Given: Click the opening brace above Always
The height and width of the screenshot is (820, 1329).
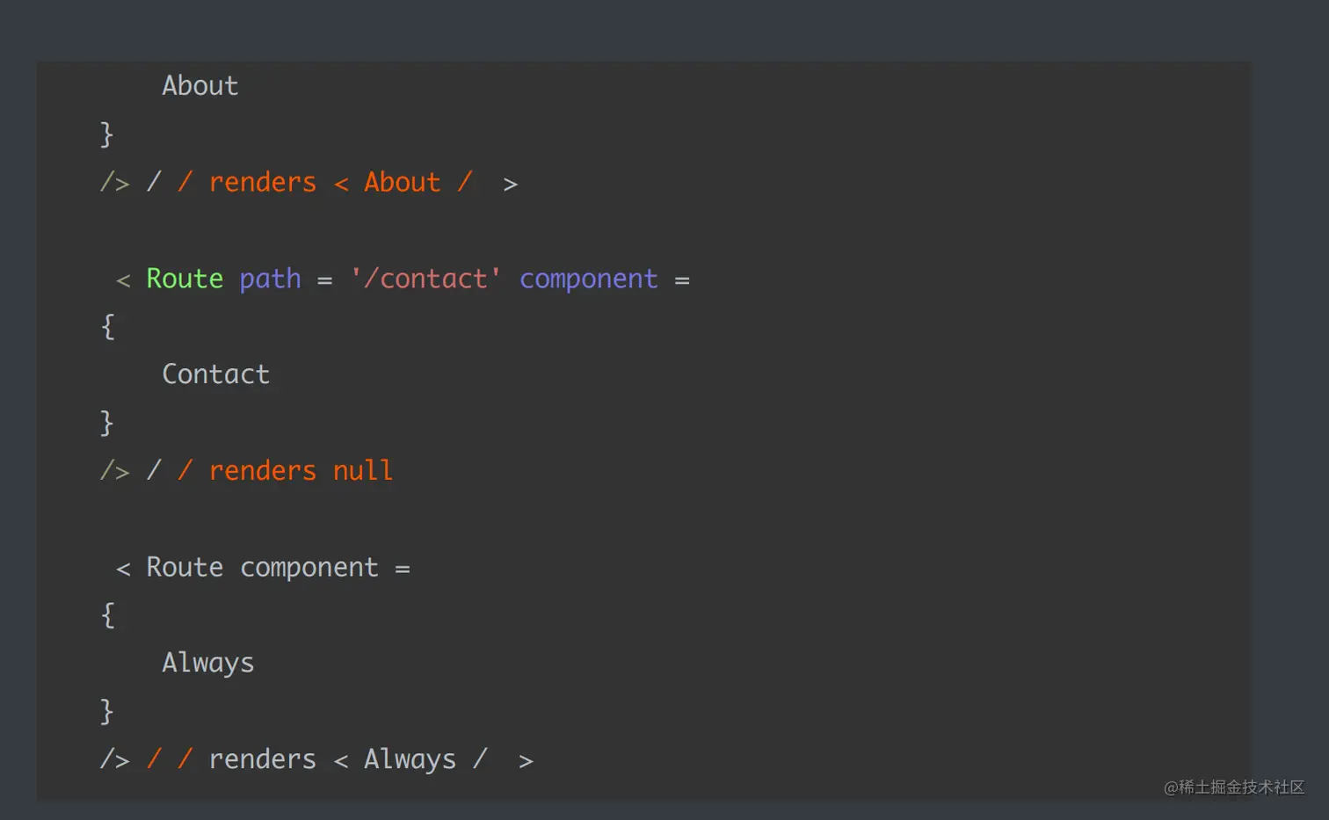Looking at the screenshot, I should 107,615.
